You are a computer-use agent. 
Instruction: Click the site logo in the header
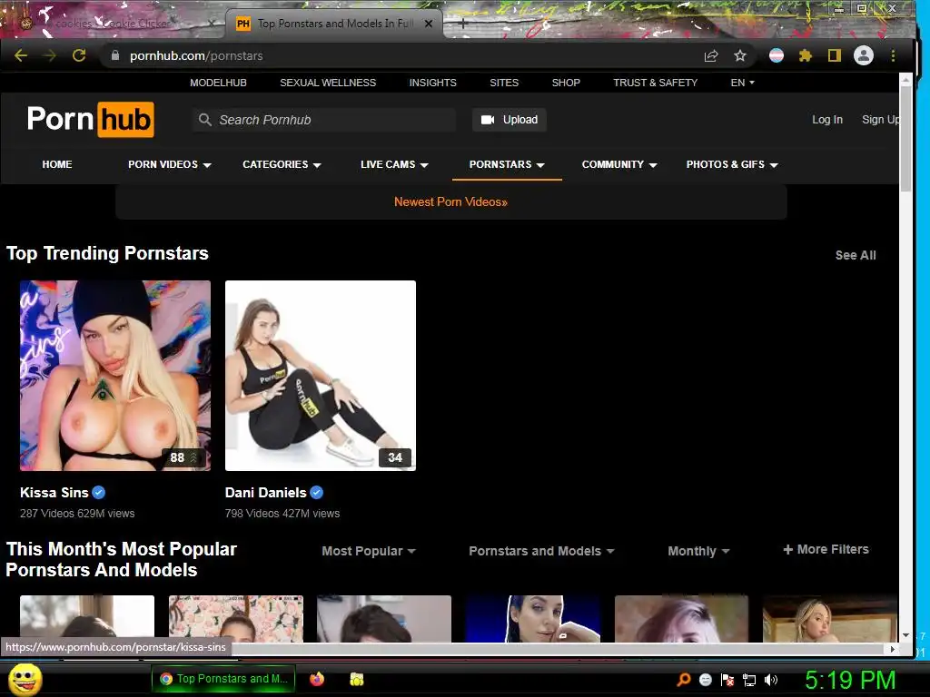pos(90,119)
